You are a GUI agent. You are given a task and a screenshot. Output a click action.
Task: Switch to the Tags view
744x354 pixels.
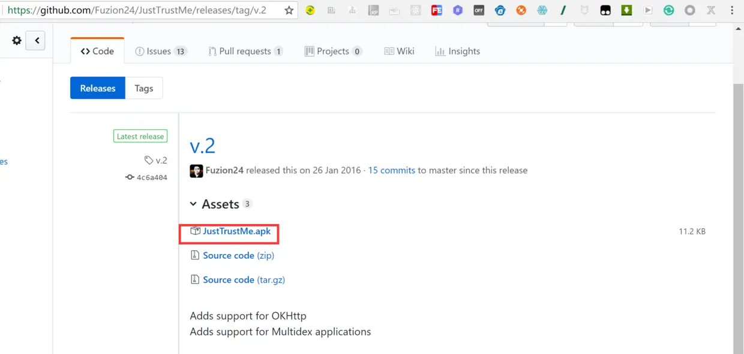[144, 88]
